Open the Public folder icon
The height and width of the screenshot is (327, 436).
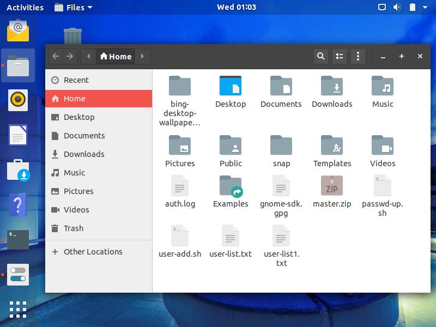click(230, 145)
